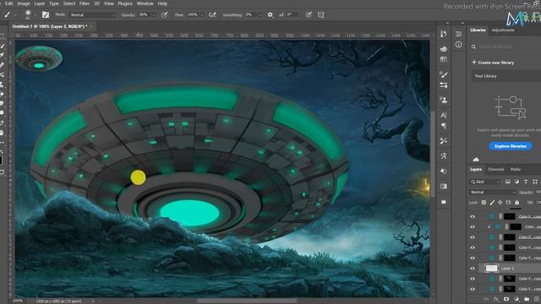This screenshot has height=304, width=541.
Task: Click the Explore libraries button
Action: (511, 146)
